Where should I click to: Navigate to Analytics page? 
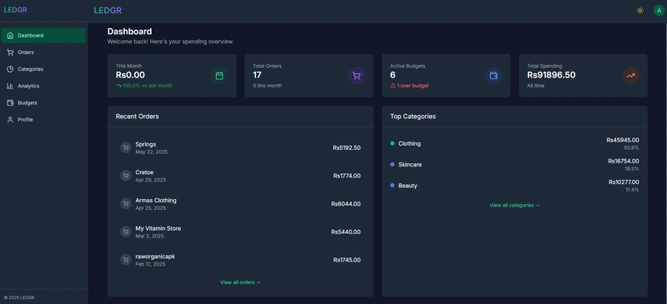point(43,86)
